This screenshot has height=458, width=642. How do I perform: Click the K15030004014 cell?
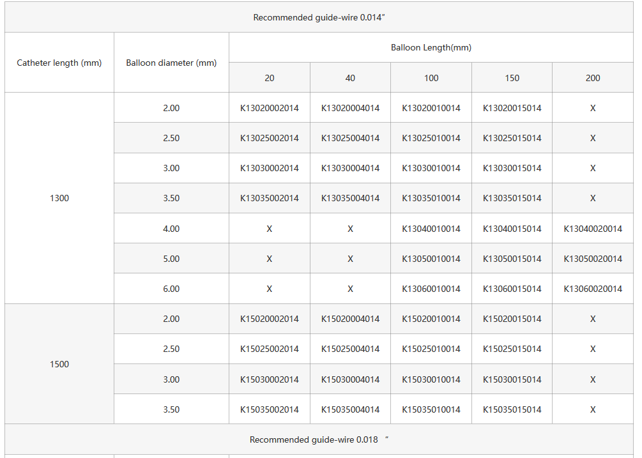coord(350,379)
